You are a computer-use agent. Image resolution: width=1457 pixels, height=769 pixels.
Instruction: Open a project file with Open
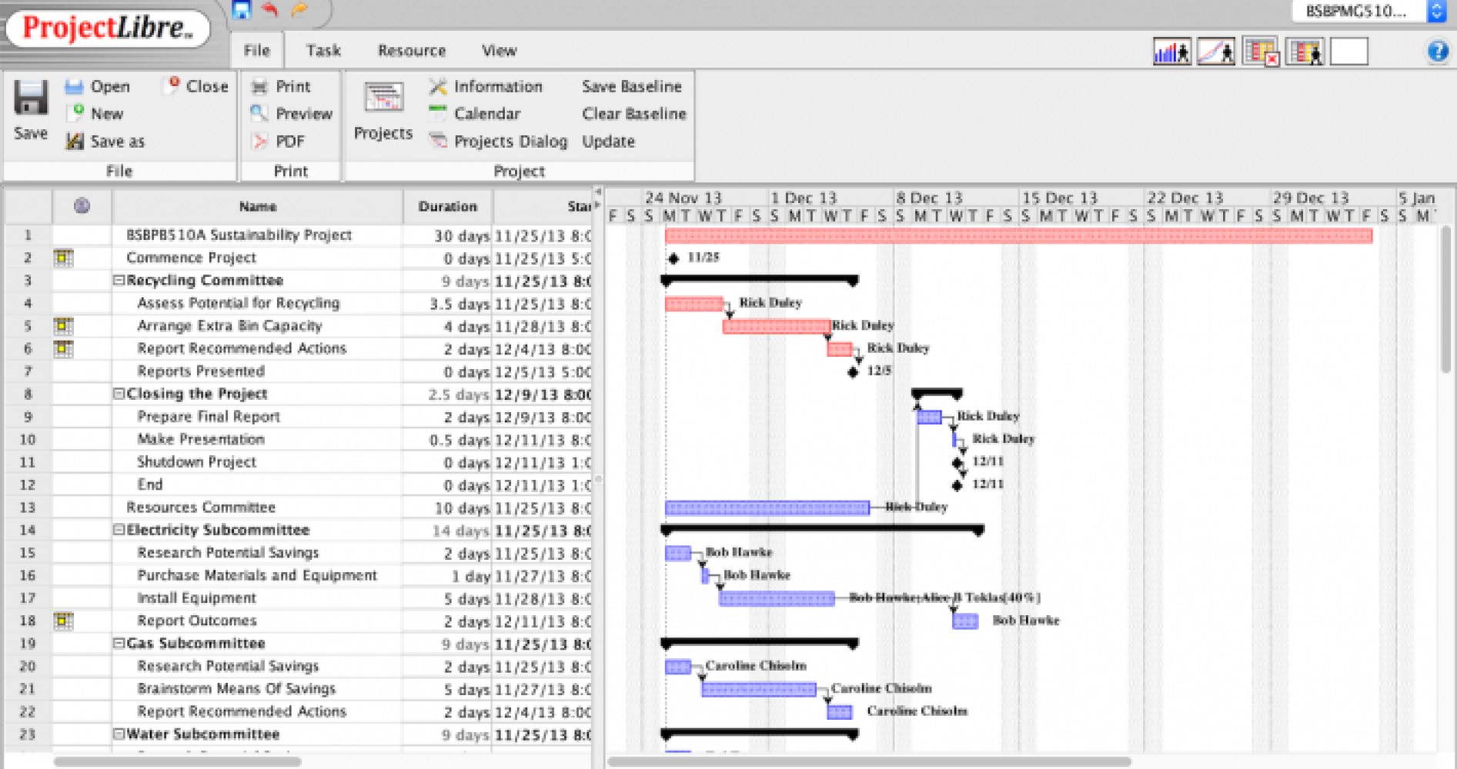click(x=98, y=86)
